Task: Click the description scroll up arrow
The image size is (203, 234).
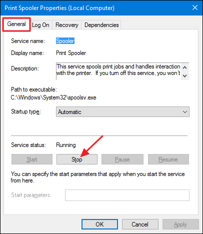Action: [184, 67]
